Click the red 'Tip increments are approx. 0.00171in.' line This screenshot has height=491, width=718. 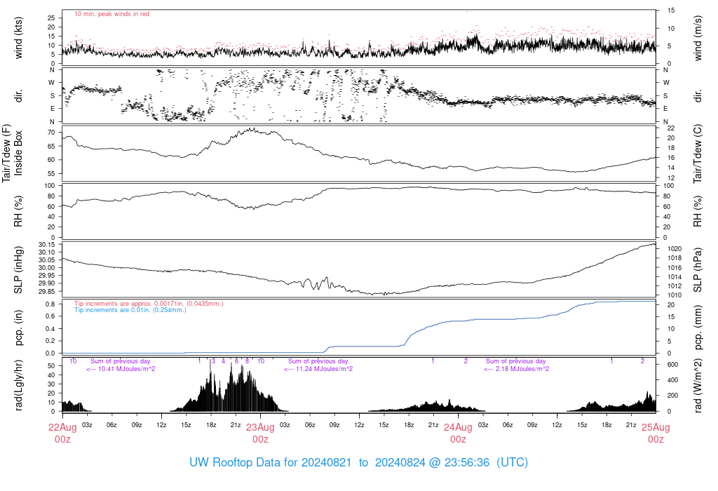(149, 303)
